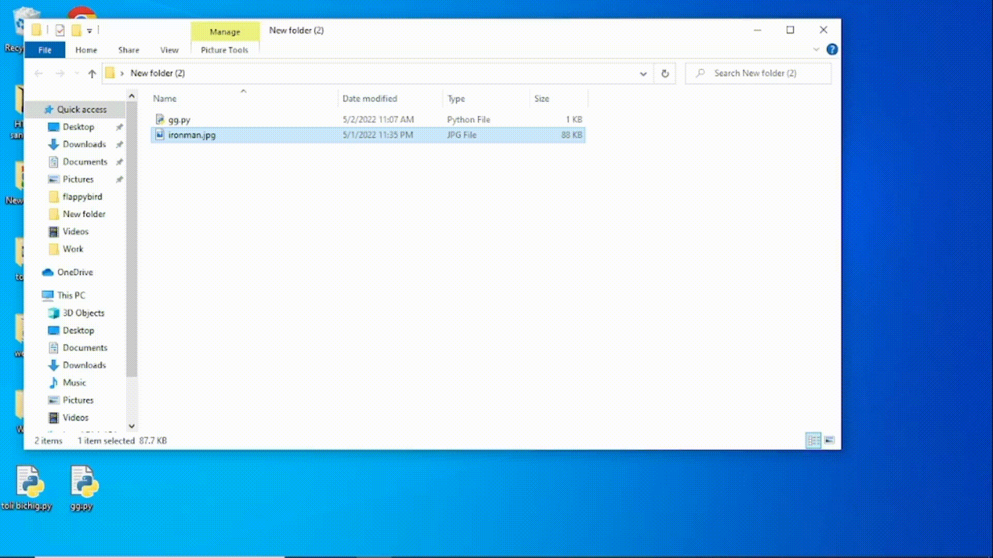This screenshot has width=993, height=558.
Task: Click New folder icon in title bar
Action: (x=76, y=30)
